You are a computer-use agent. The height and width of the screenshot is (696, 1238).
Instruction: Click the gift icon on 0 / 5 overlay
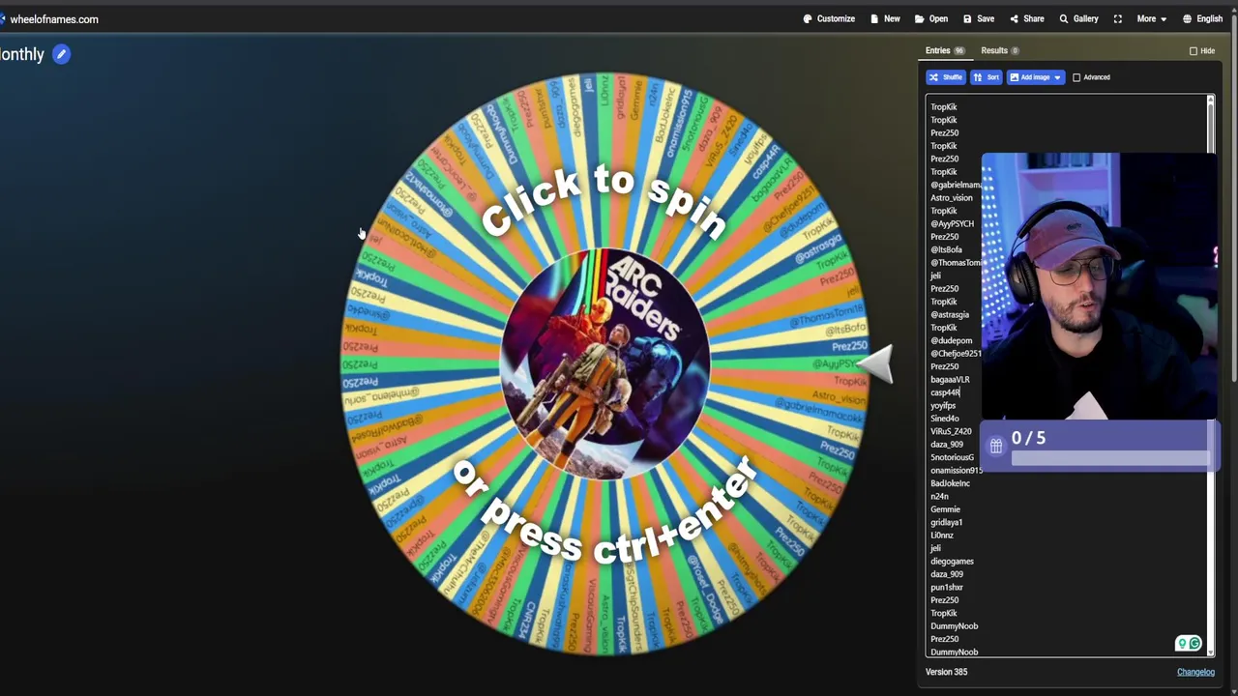tap(995, 446)
